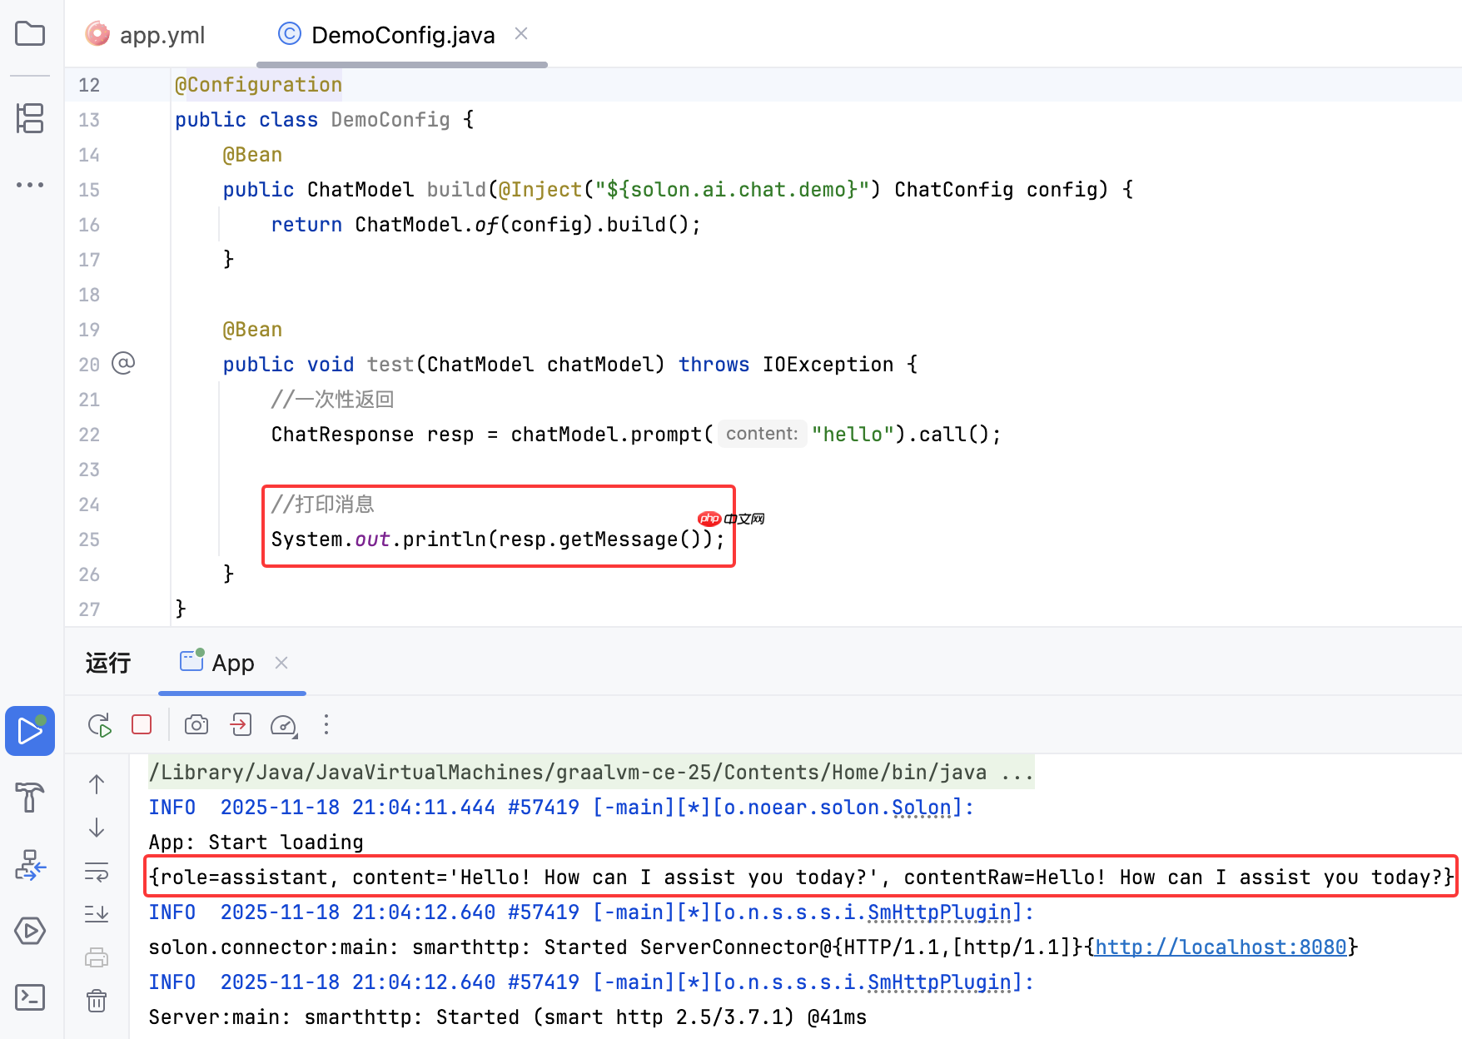This screenshot has width=1462, height=1039.
Task: Open the Project folder tool window
Action: tap(30, 34)
